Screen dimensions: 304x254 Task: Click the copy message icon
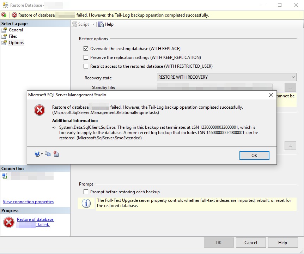click(x=48, y=154)
